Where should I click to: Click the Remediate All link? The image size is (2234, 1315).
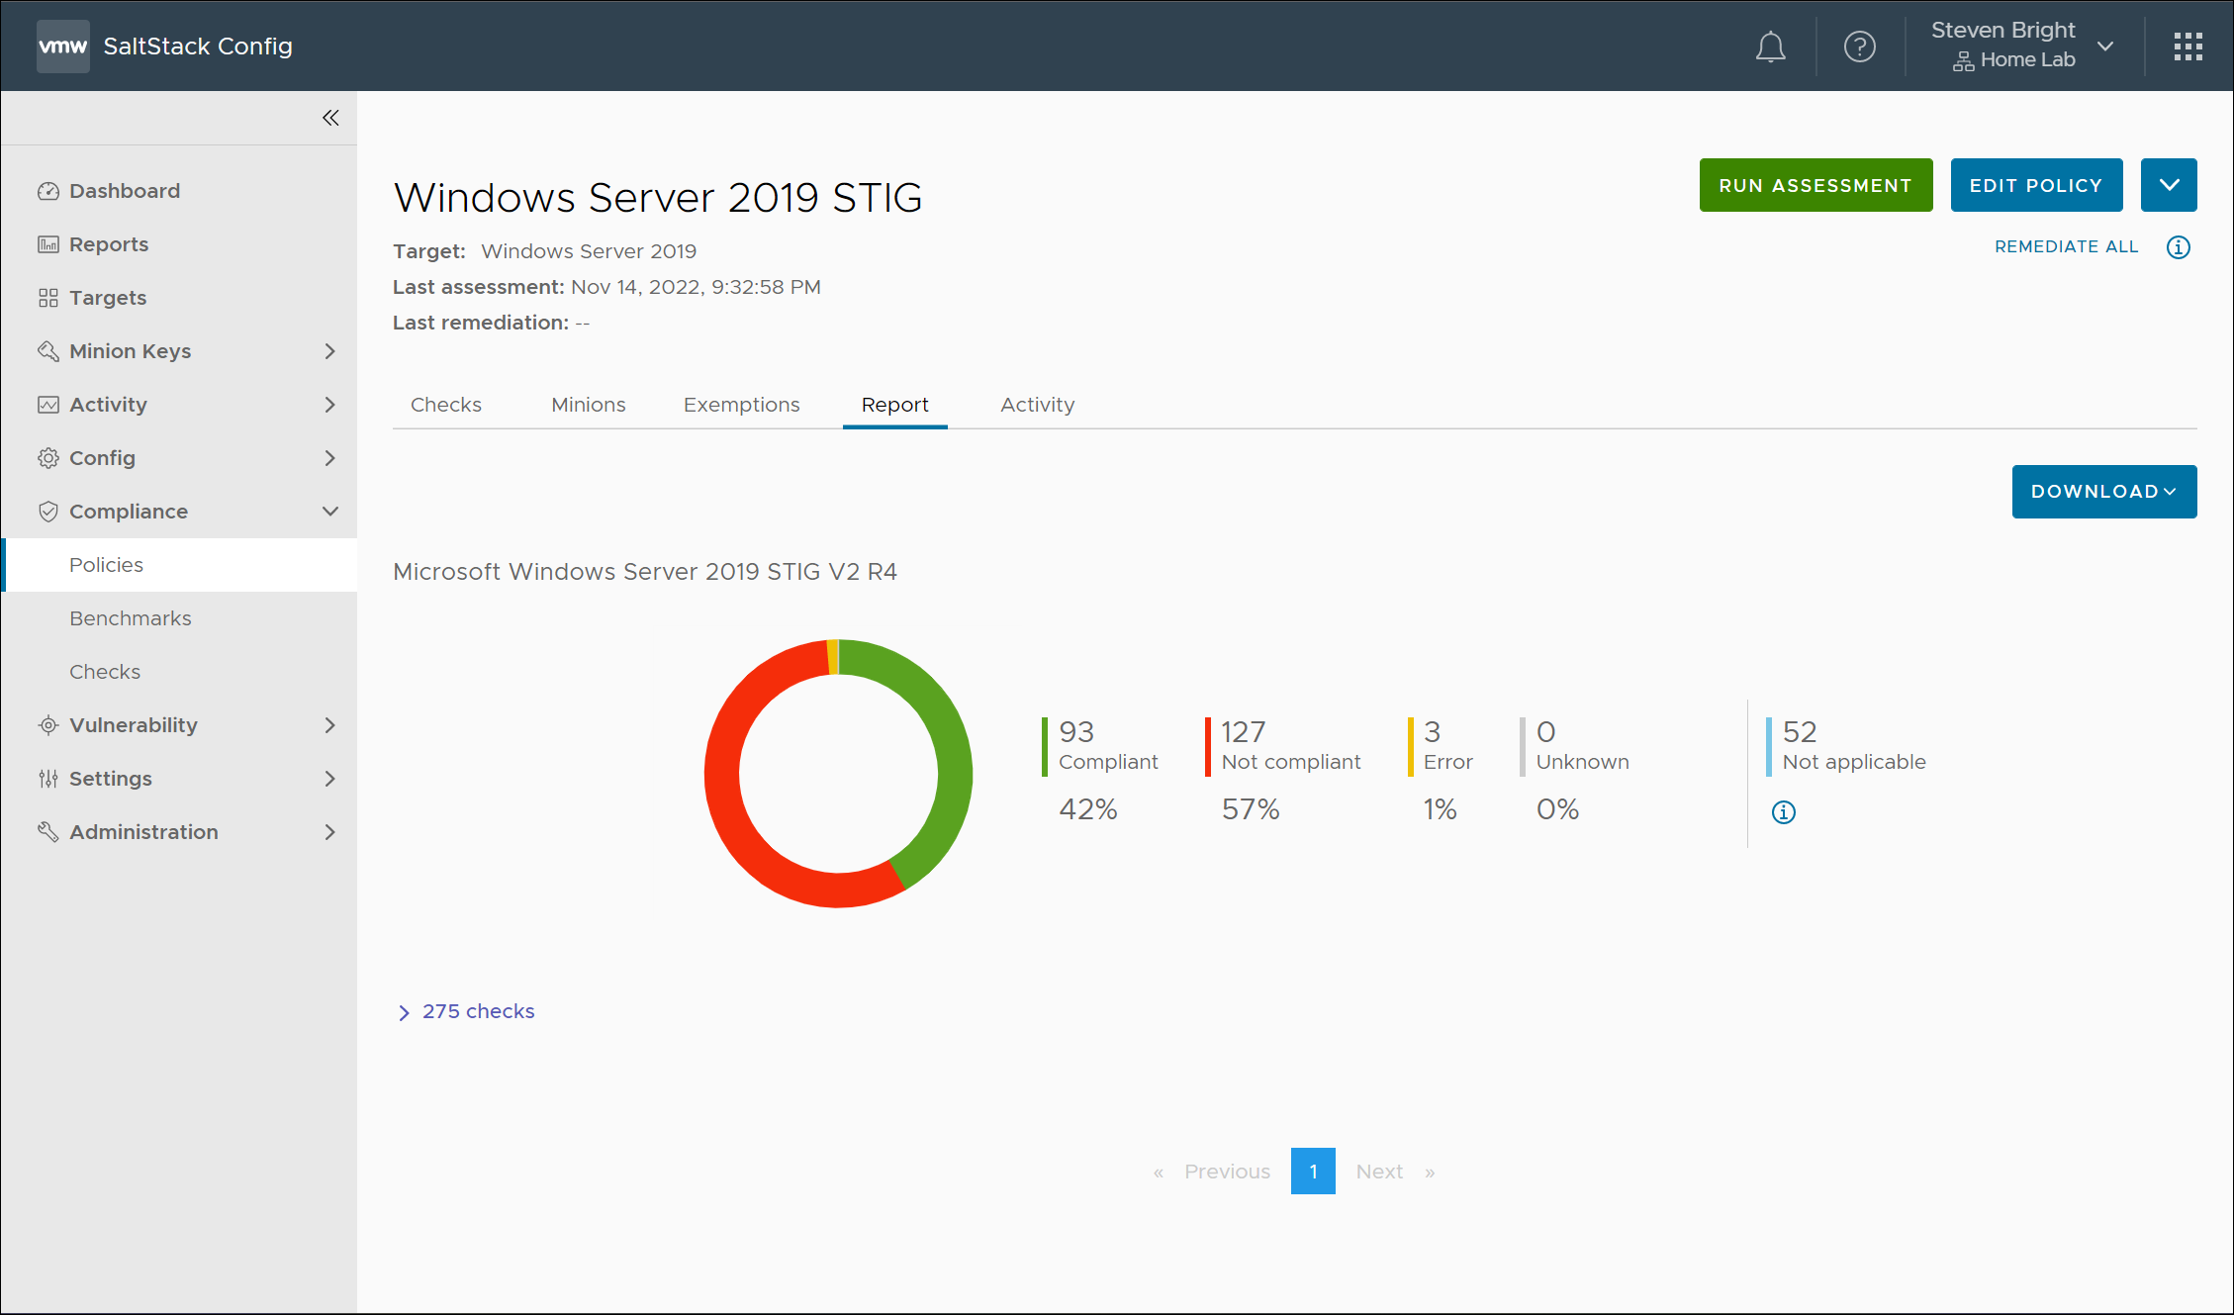point(2066,247)
